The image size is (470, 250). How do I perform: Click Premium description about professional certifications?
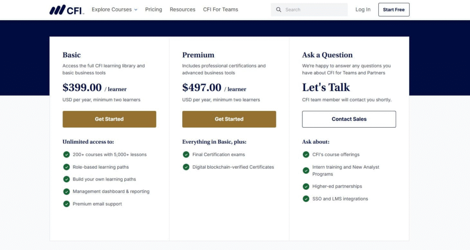point(224,69)
